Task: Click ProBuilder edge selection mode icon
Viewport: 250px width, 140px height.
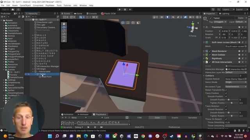Action: [133, 23]
